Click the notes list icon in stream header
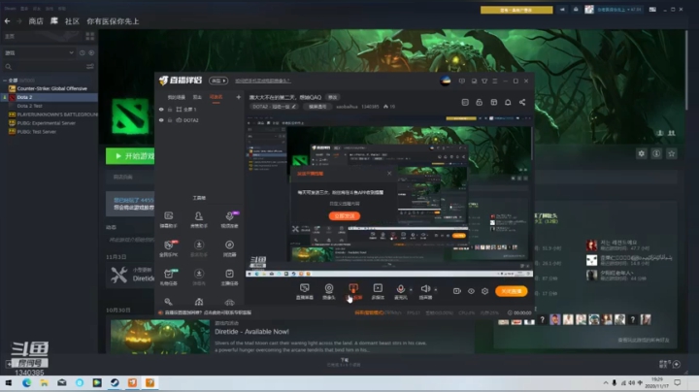Viewport: 699px width, 392px height. pos(465,102)
